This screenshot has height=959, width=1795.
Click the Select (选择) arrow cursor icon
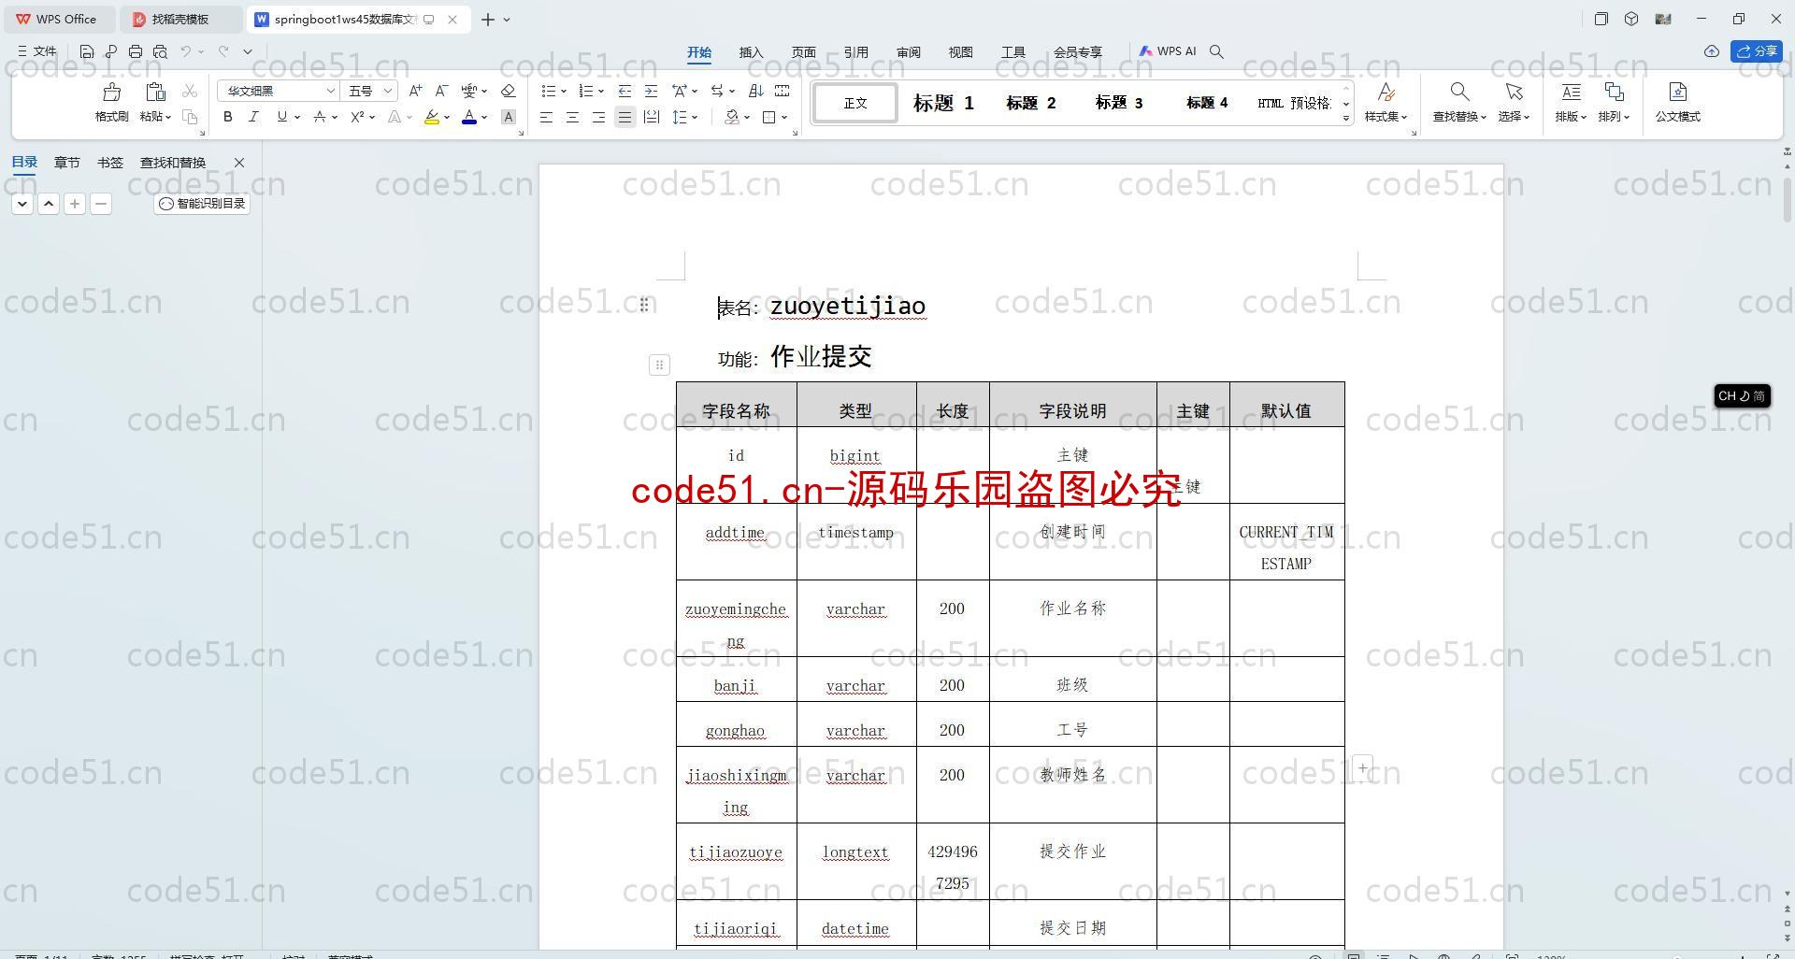(x=1514, y=92)
